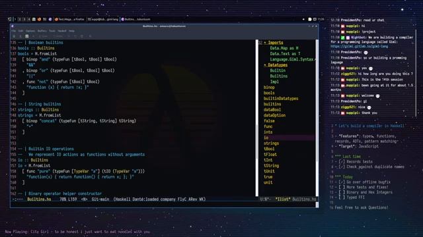423x237 pixels.
Task: Select Impl under Datatypes in Ilist
Action: pyautogui.click(x=274, y=82)
